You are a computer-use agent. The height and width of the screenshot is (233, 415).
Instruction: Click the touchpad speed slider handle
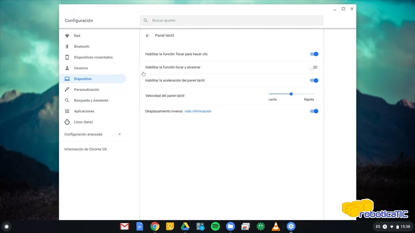coord(291,94)
